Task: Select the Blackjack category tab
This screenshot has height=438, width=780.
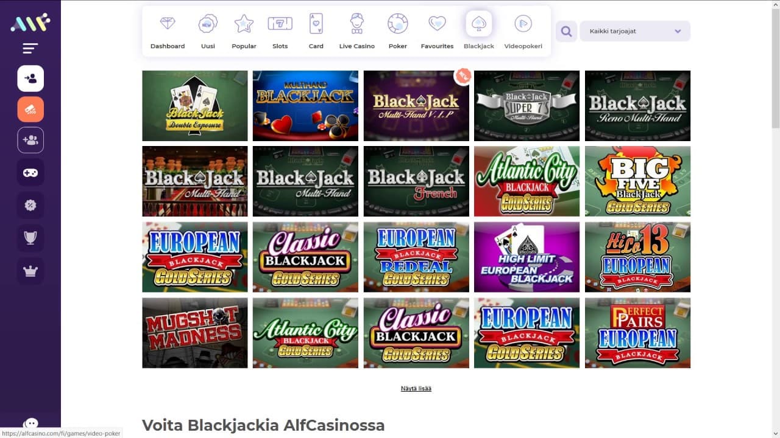Action: (479, 32)
